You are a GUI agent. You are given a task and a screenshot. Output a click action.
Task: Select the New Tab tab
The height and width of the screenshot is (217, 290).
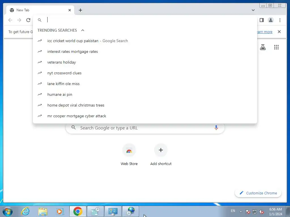[40, 10]
